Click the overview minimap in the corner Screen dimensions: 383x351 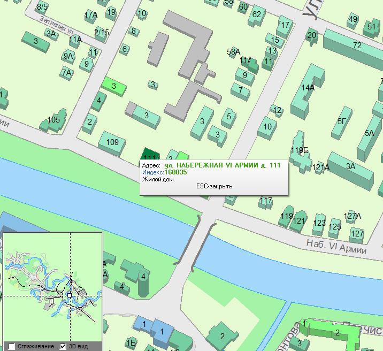click(52, 286)
